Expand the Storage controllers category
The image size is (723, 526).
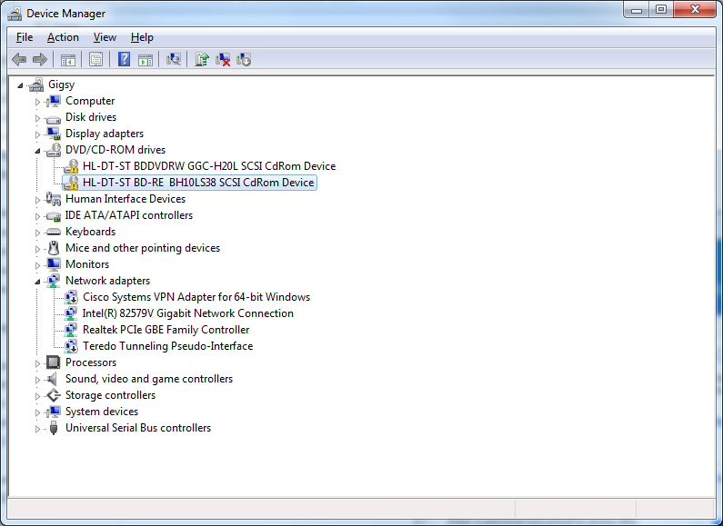click(x=38, y=396)
